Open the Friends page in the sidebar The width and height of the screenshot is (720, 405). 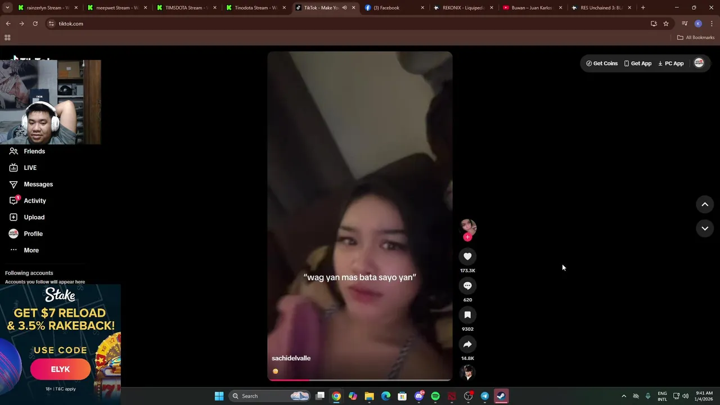(x=27, y=151)
